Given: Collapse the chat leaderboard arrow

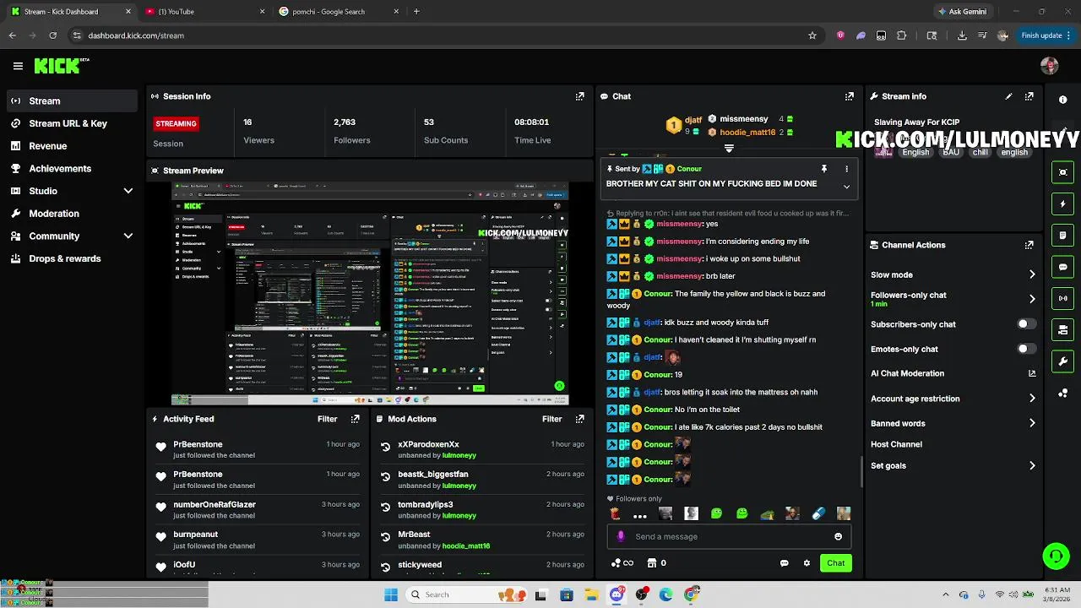Looking at the screenshot, I should tap(729, 149).
